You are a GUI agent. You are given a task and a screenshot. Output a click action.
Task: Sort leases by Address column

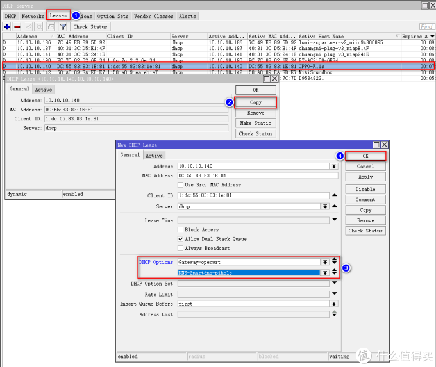click(36, 36)
